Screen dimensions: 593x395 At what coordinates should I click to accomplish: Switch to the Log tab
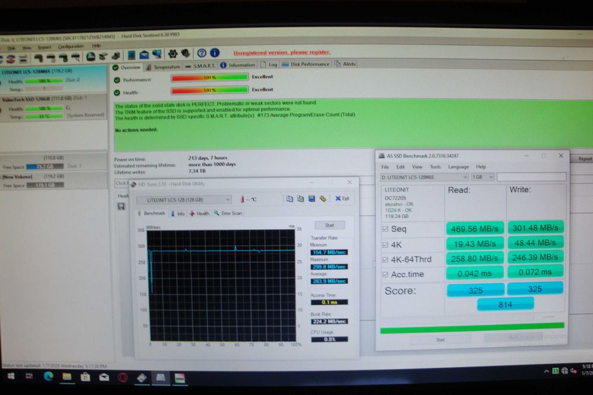pyautogui.click(x=269, y=65)
